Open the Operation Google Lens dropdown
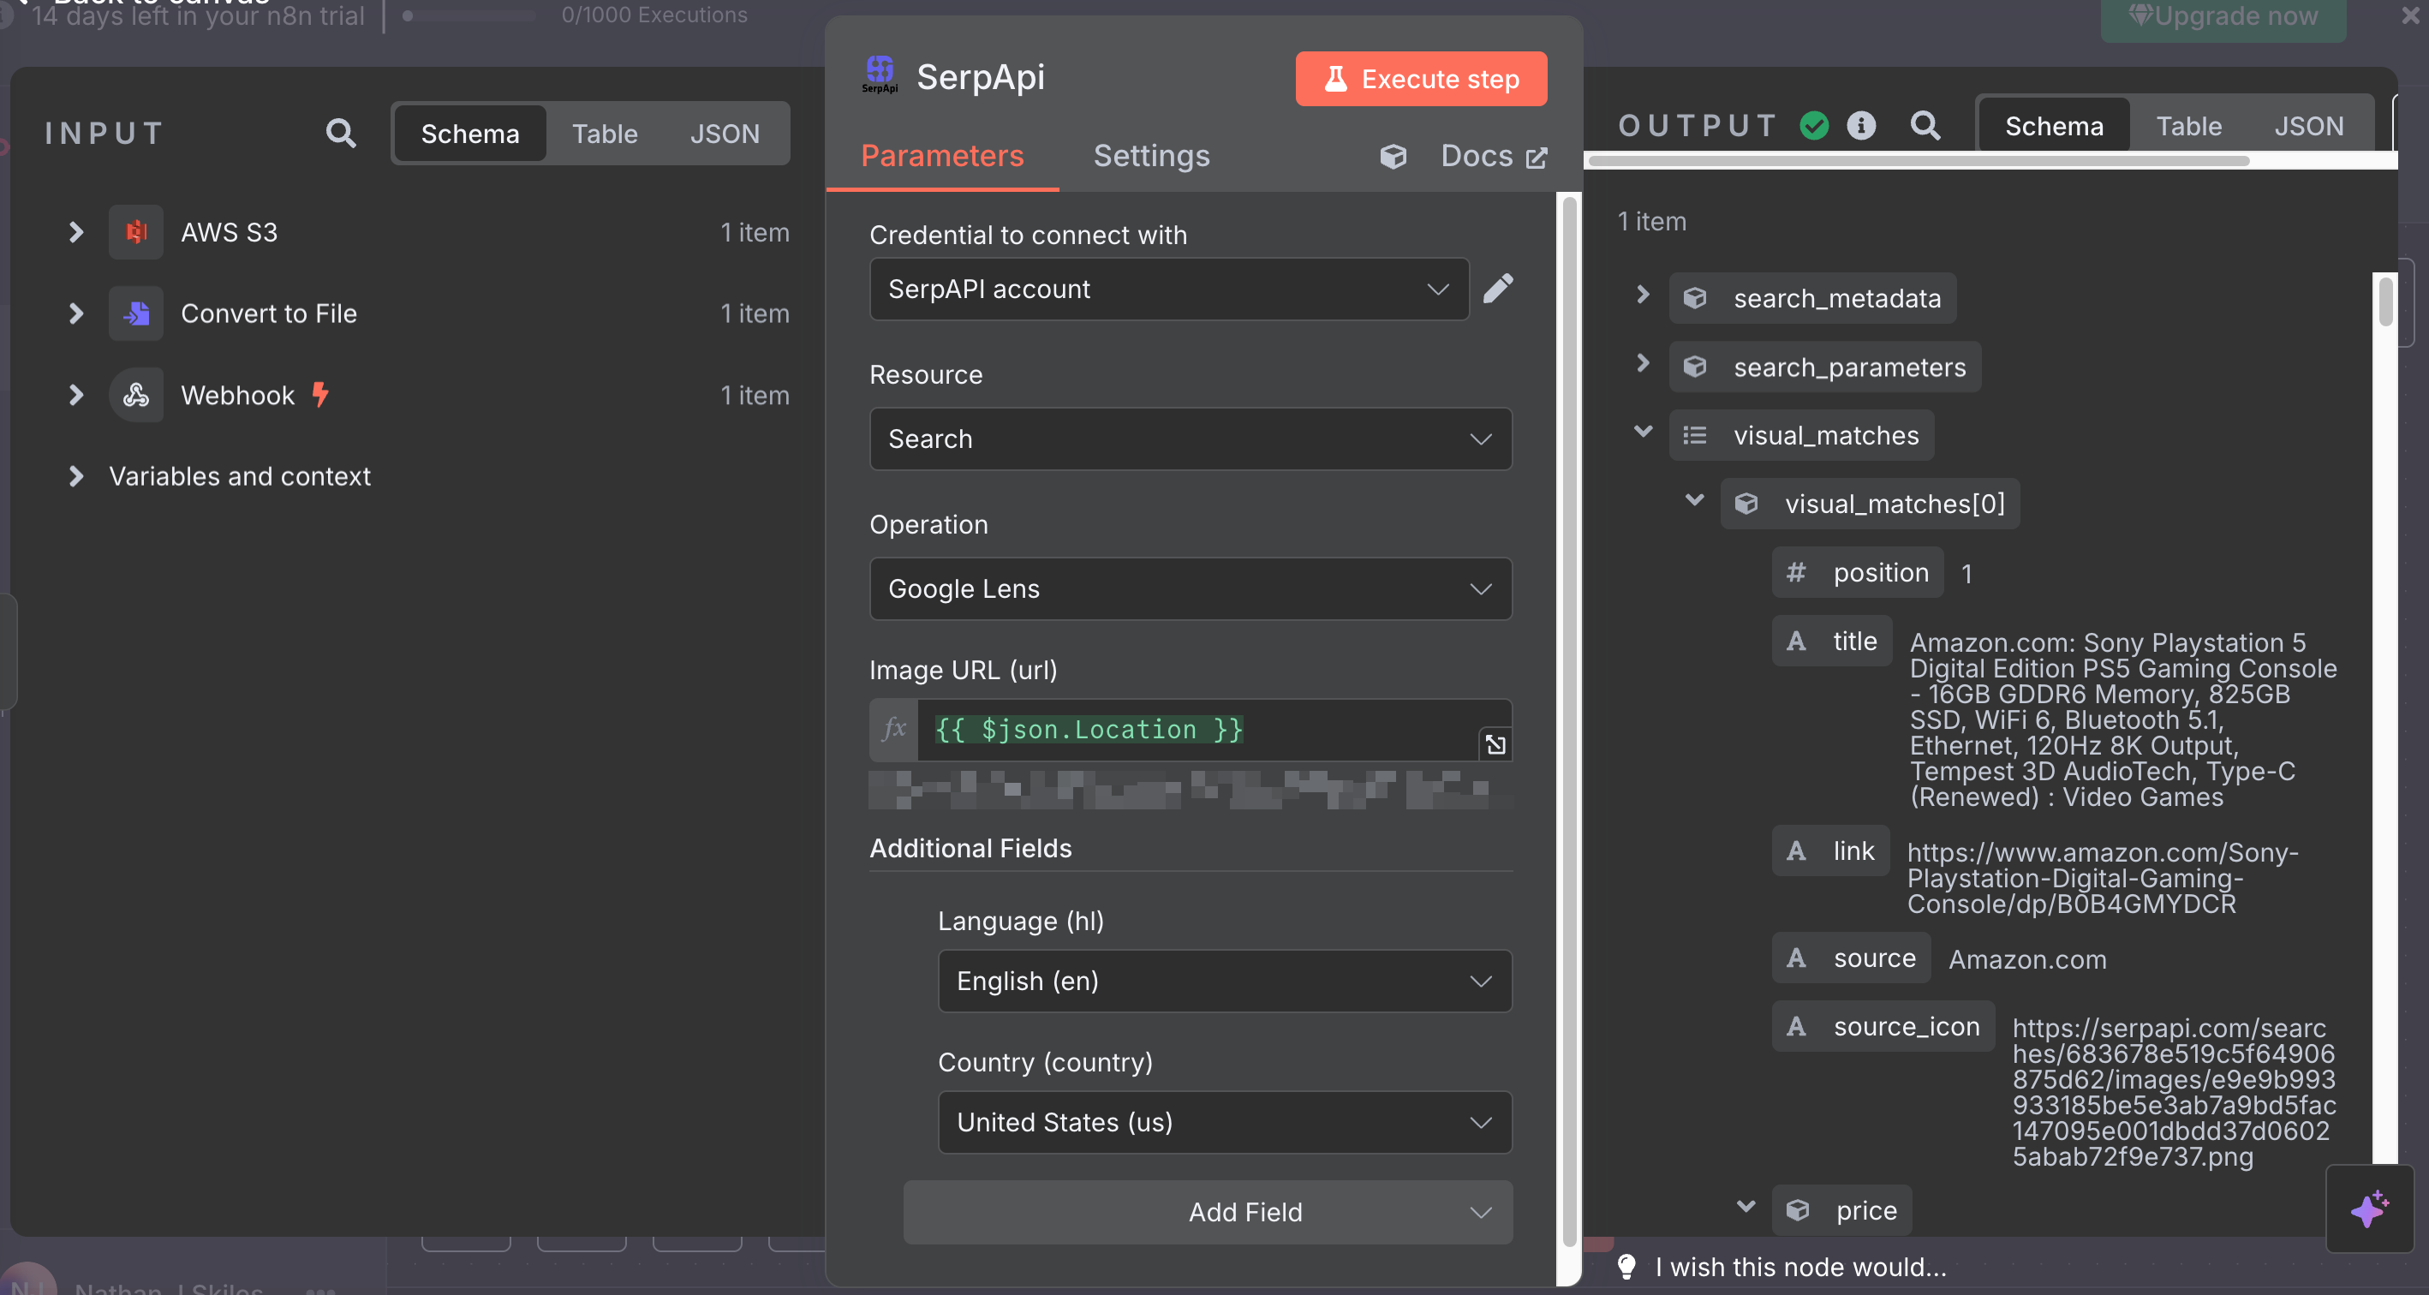The height and width of the screenshot is (1295, 2429). pos(1190,588)
